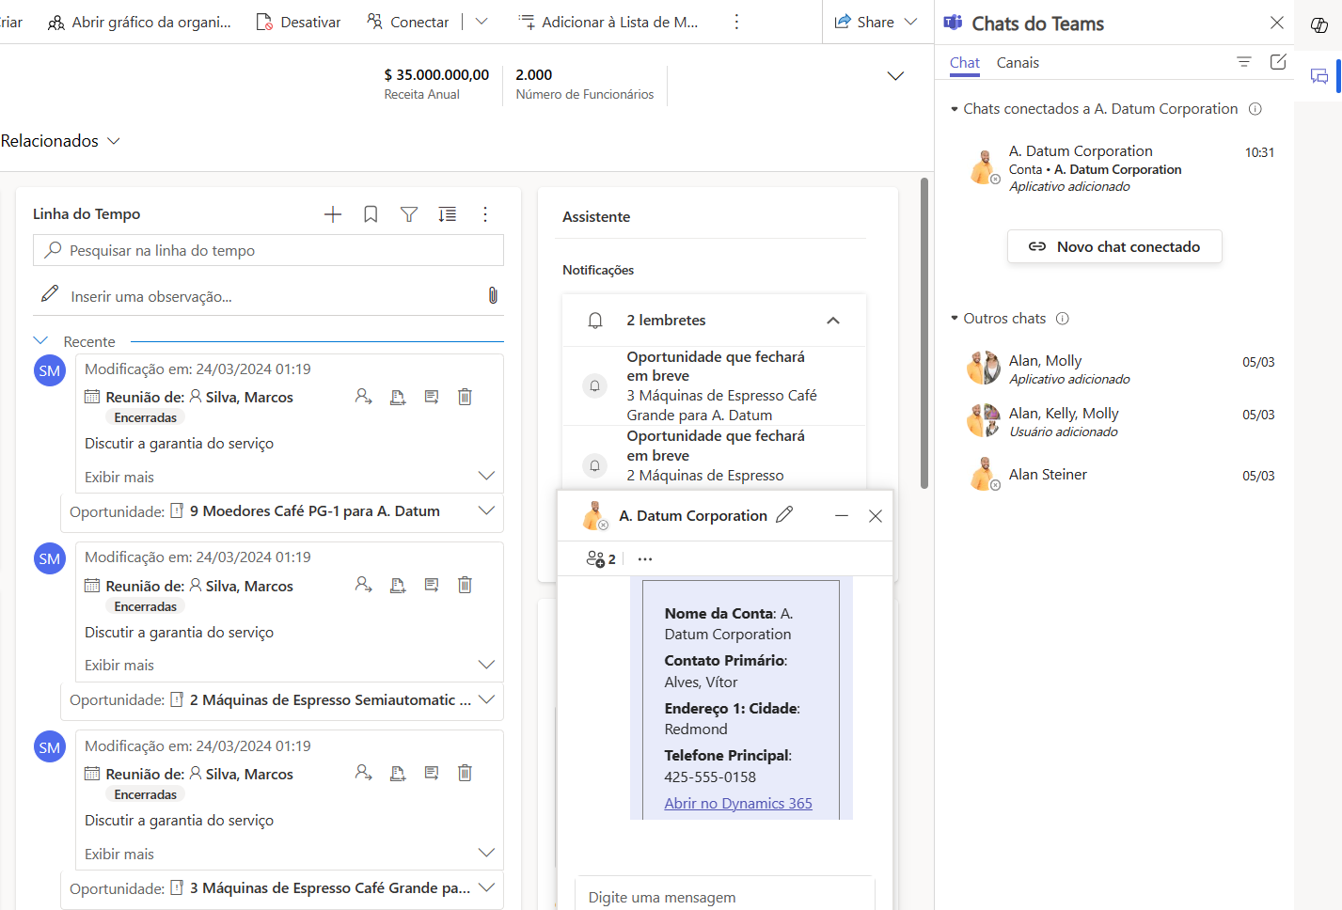This screenshot has width=1342, height=910.
Task: Open record icon on second Reunião activity
Action: [x=398, y=585]
